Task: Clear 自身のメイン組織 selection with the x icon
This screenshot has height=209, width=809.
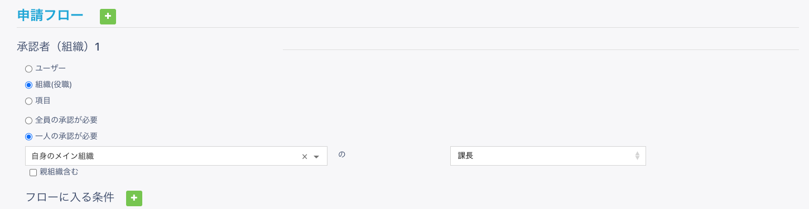Action: click(x=305, y=157)
